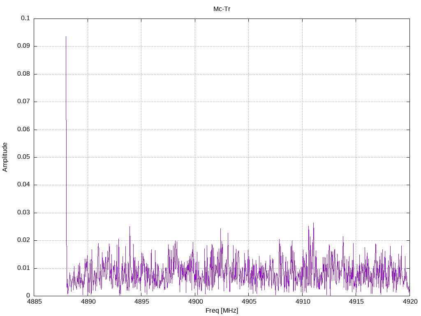
Task: Click the plot title "Mc-Tr"
Action: (x=222, y=9)
